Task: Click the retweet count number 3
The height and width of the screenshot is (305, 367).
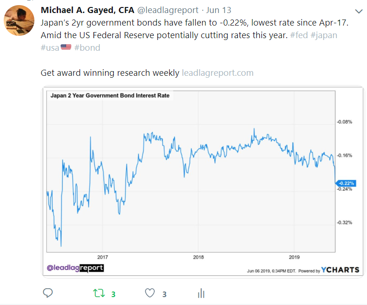Action: (113, 294)
